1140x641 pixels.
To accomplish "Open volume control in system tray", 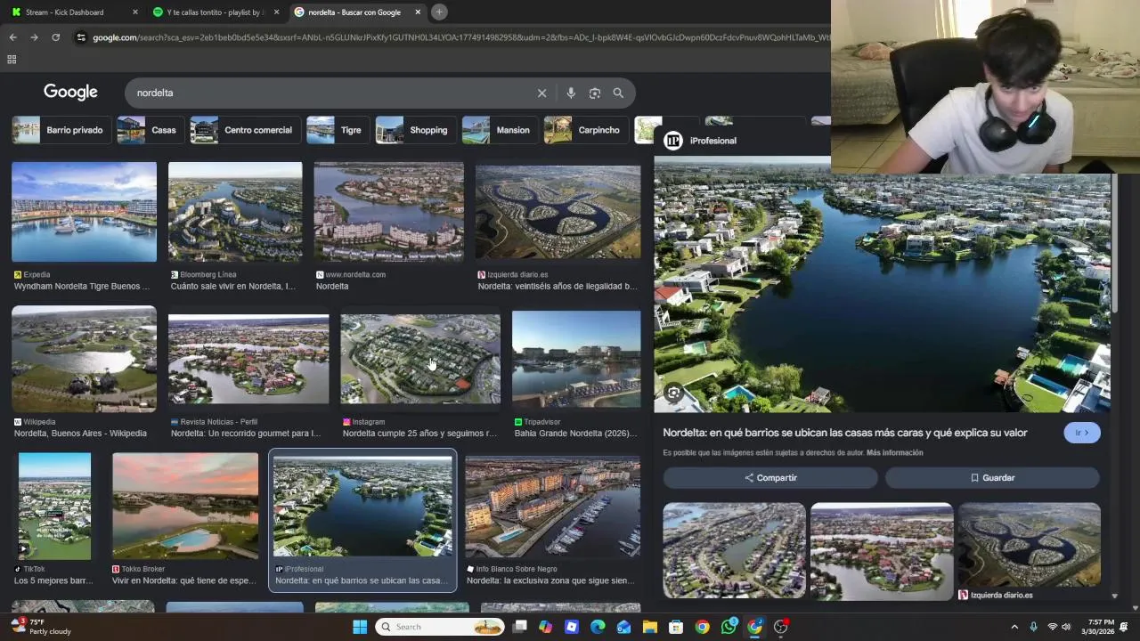I will pyautogui.click(x=1066, y=627).
